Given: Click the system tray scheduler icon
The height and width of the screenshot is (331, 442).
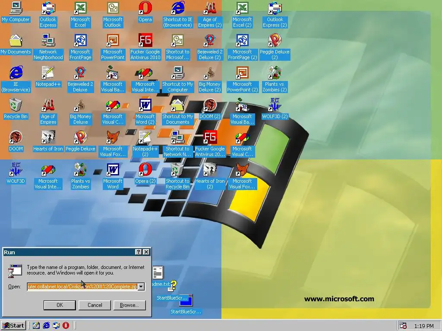Looking at the screenshot, I should [403, 326].
